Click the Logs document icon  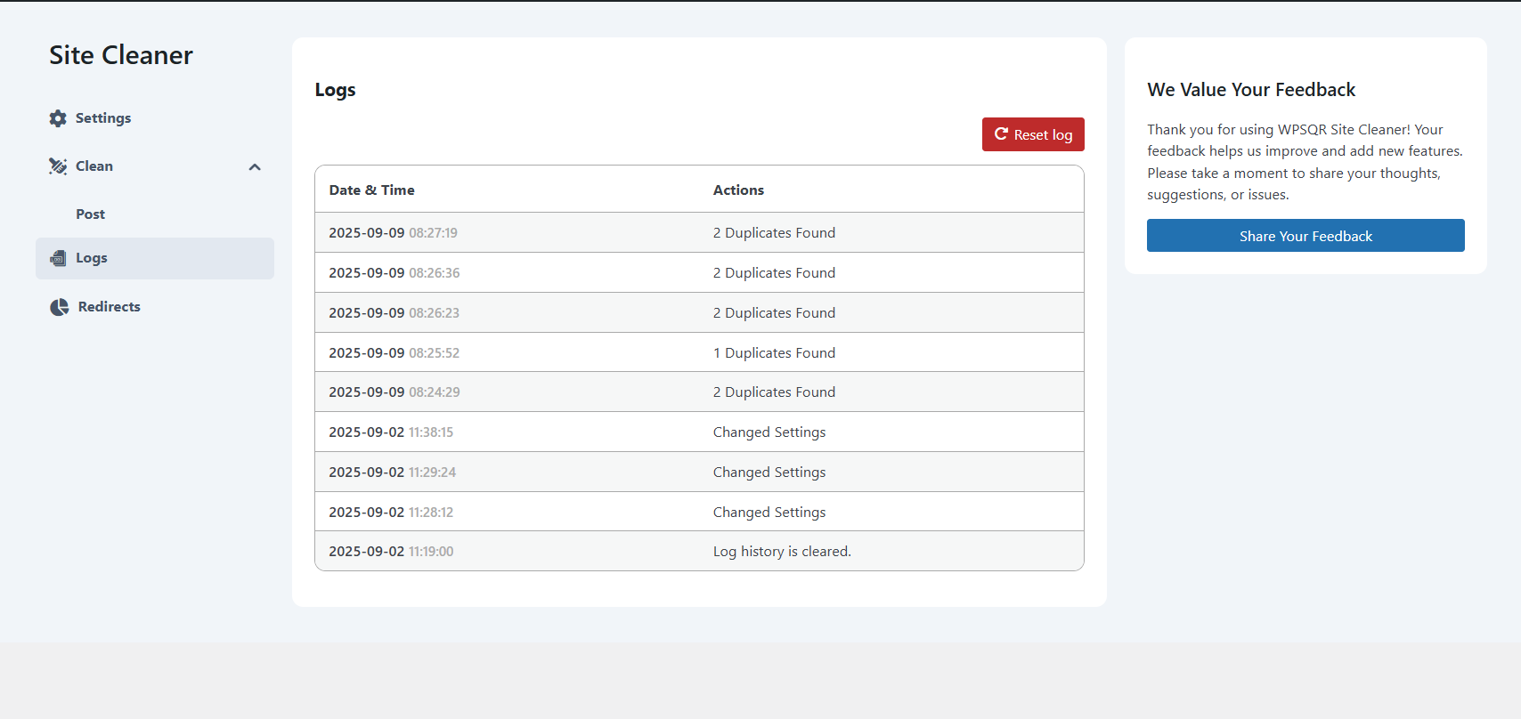point(58,258)
